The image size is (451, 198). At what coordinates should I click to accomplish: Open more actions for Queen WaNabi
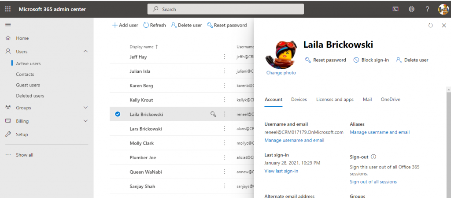[225, 172]
